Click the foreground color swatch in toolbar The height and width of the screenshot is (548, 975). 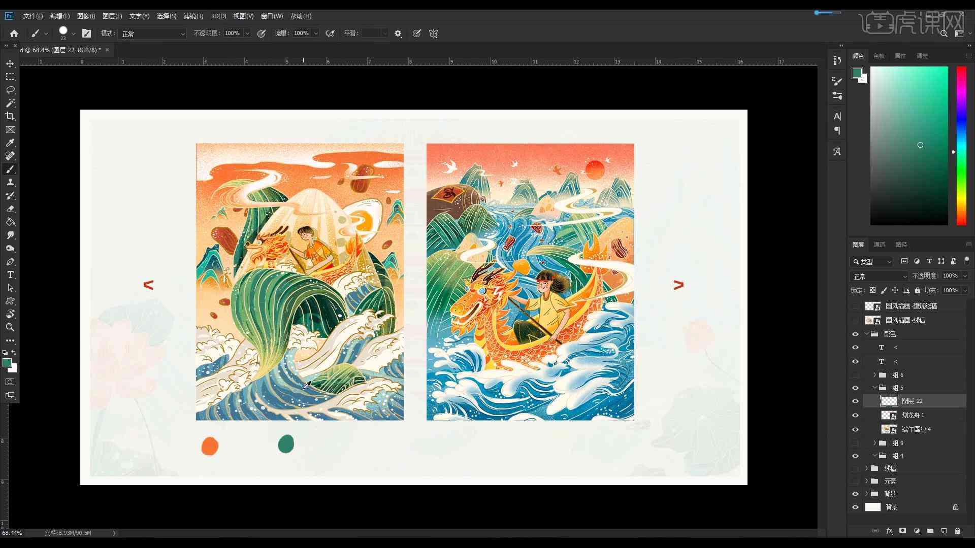7,362
